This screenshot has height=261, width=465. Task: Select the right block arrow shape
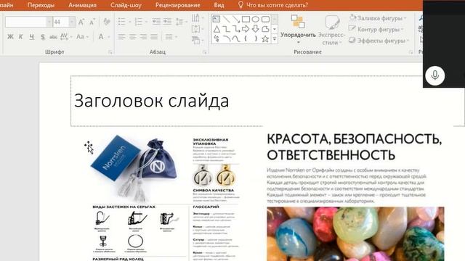(246, 29)
